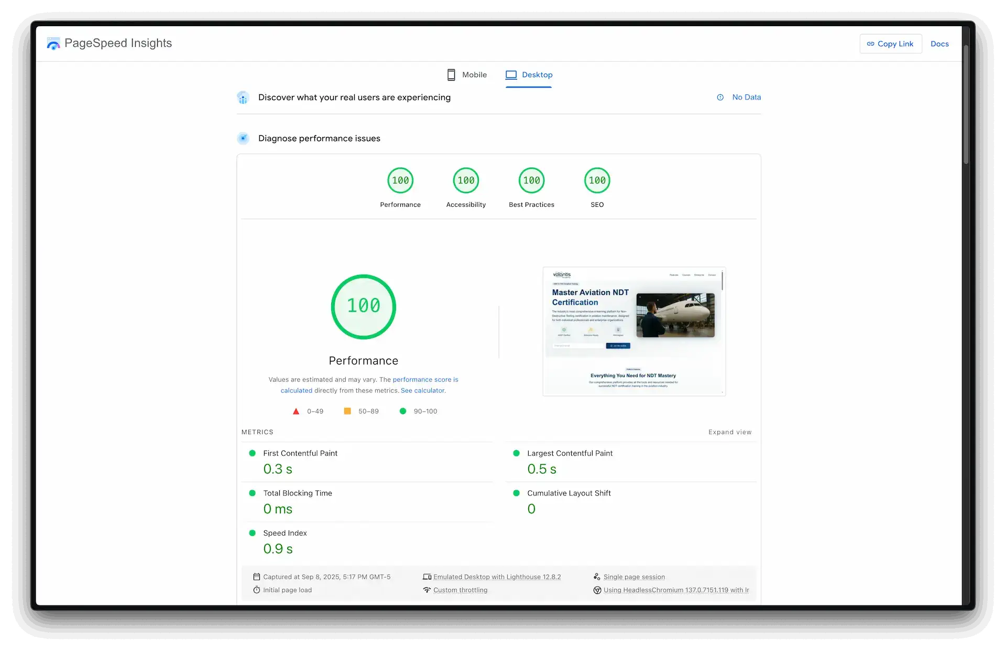Click the throttling signal icon
Screen dimensions: 1006x651
427,590
